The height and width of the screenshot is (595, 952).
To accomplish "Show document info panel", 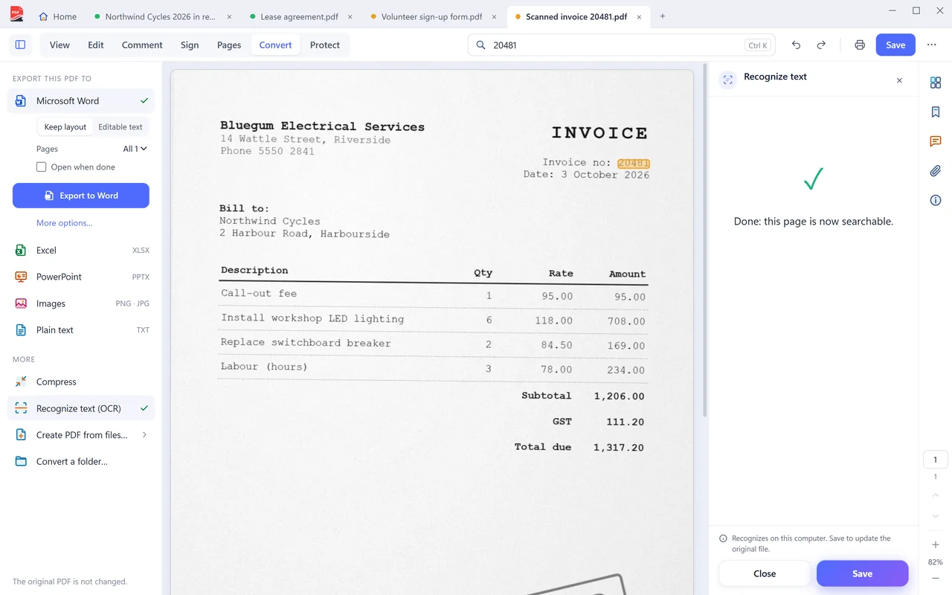I will point(936,200).
